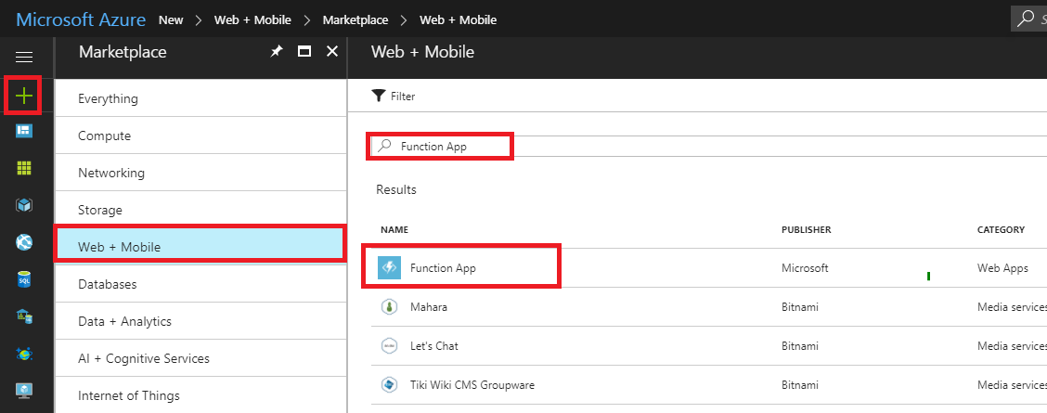
Task: Select the Everything category
Action: [108, 98]
